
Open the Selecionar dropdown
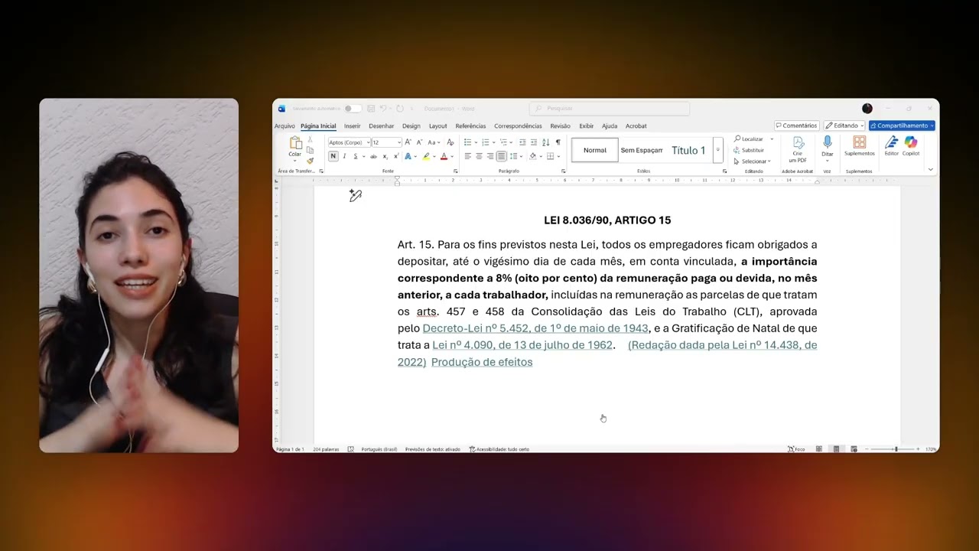[x=753, y=161]
